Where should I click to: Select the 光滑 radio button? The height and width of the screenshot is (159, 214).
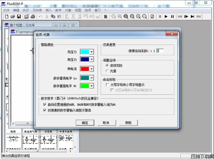click(x=107, y=71)
